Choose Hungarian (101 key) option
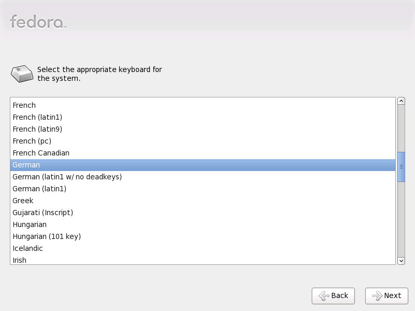Viewport: 415px width, 311px height. (x=203, y=236)
